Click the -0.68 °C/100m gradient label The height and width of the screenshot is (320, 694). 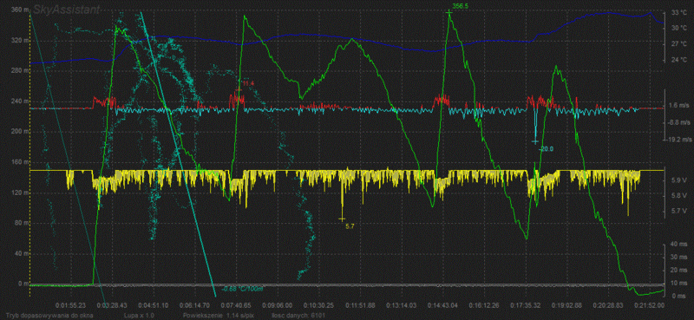click(242, 289)
